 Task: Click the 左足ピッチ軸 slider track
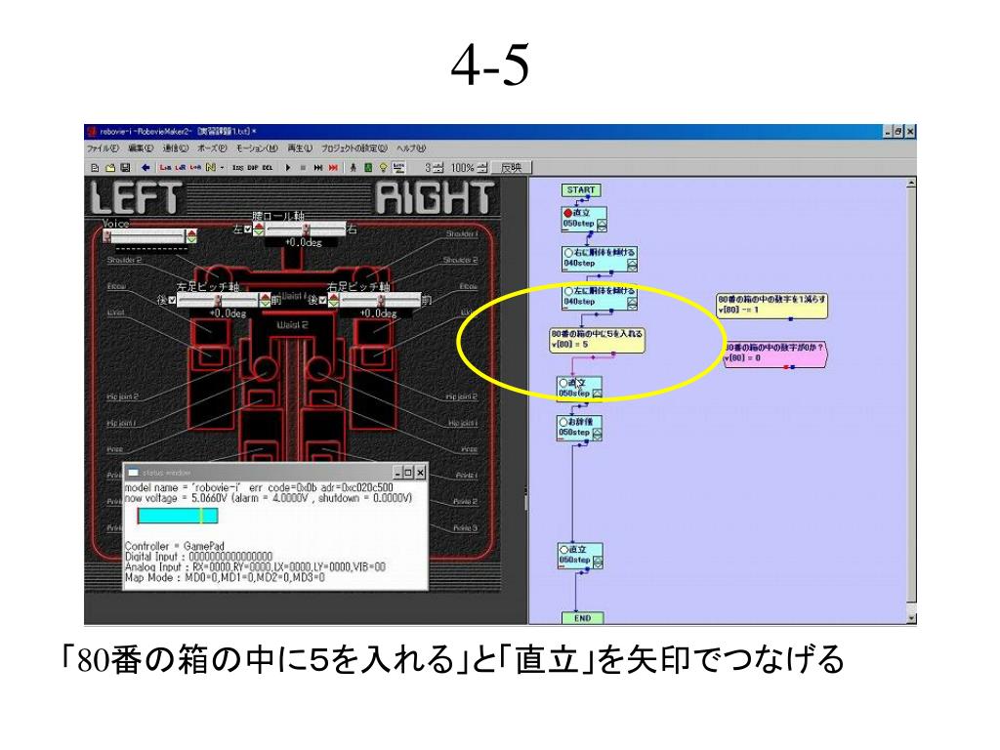(x=217, y=300)
